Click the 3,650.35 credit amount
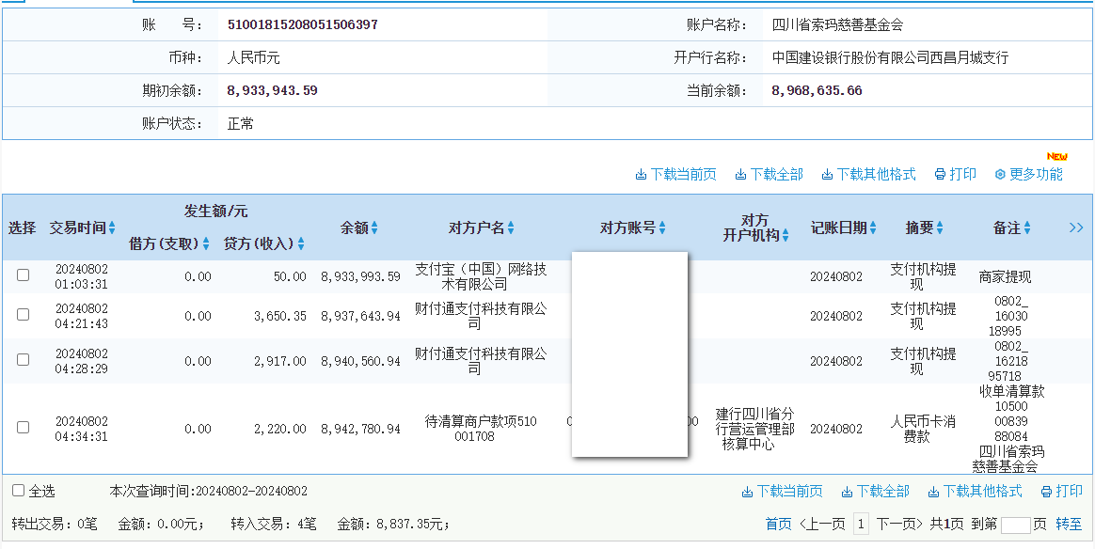Screen dimensions: 1095x549 tap(280, 317)
